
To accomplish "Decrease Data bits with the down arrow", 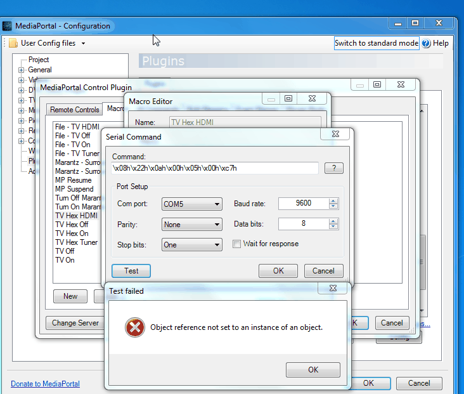I will point(333,227).
